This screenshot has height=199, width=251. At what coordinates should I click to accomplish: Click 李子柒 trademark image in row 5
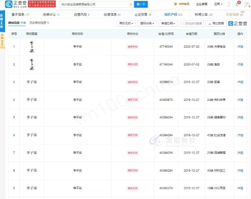[x=32, y=118]
